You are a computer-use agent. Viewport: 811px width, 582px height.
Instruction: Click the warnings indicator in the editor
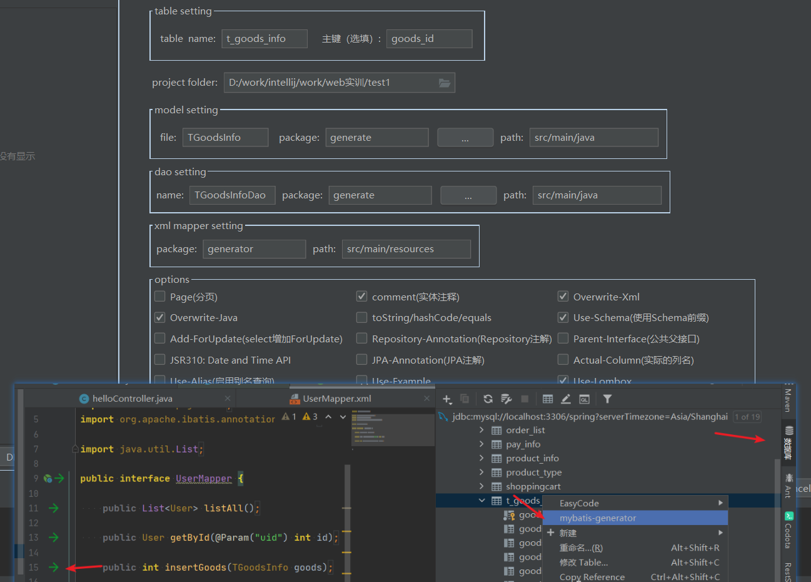300,416
